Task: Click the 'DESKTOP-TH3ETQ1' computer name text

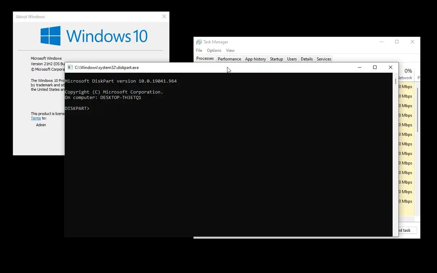Action: coord(121,98)
